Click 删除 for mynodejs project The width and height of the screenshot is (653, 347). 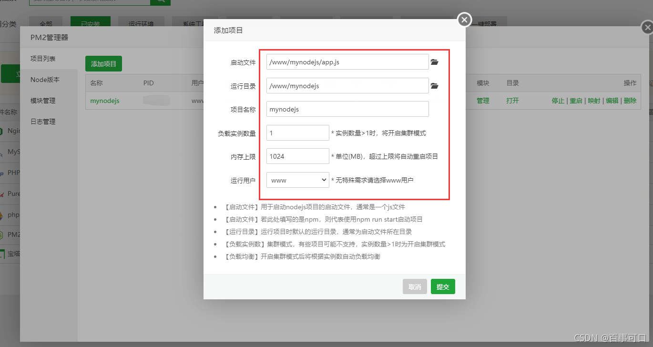click(630, 101)
